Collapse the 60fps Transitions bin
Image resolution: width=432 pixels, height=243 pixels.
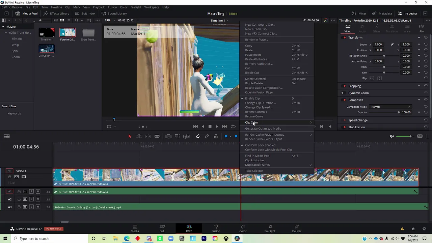(x=6, y=33)
